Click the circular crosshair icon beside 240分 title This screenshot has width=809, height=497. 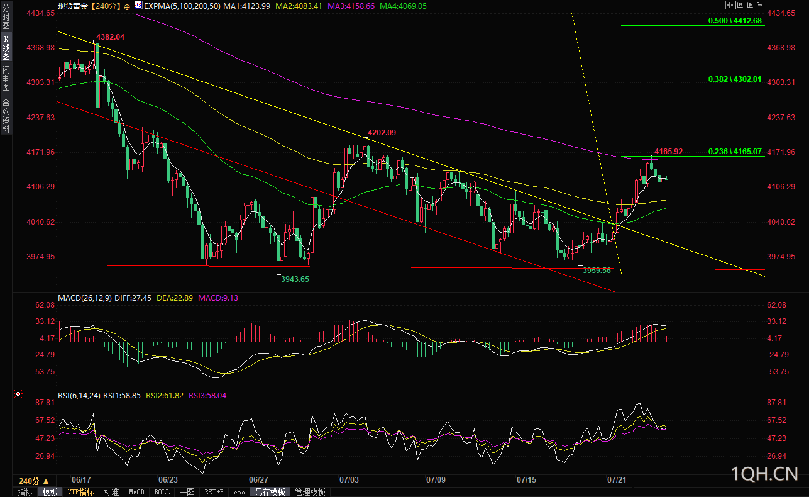click(128, 6)
